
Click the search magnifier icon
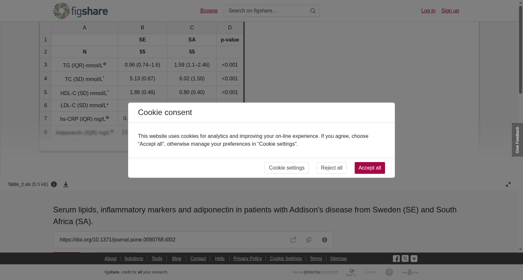313,11
